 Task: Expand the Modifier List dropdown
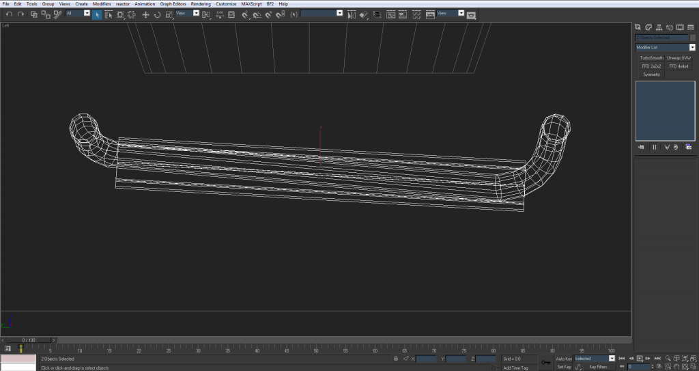[691, 48]
